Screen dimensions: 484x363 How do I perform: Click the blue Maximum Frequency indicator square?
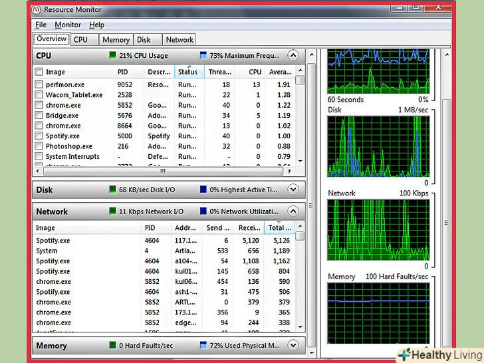(203, 56)
